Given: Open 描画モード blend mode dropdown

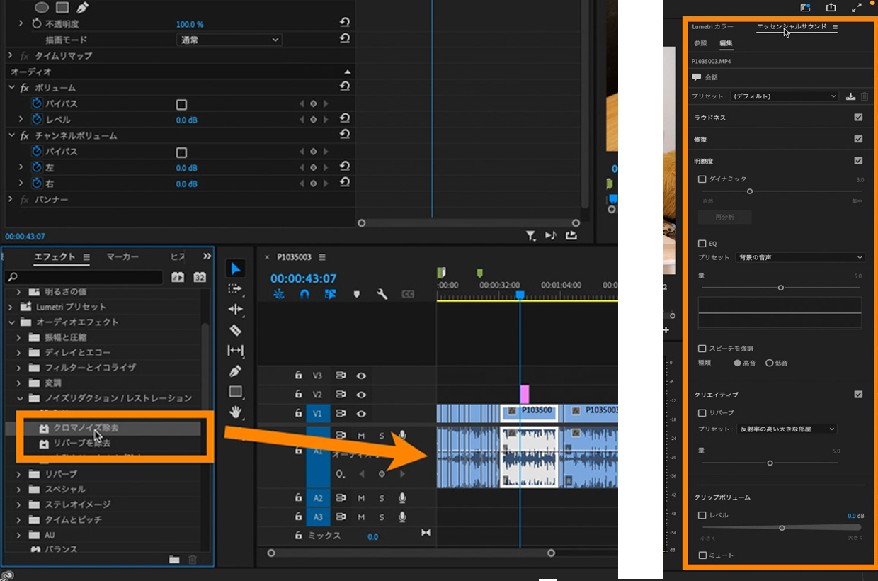Looking at the screenshot, I should [229, 40].
